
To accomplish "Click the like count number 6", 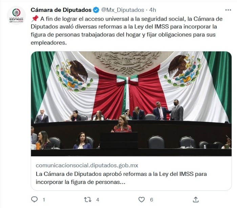I will coord(152,200).
